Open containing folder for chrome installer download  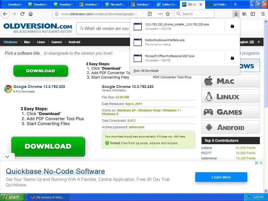click(x=232, y=26)
